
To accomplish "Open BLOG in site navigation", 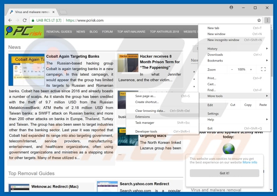I will tap(94, 32).
